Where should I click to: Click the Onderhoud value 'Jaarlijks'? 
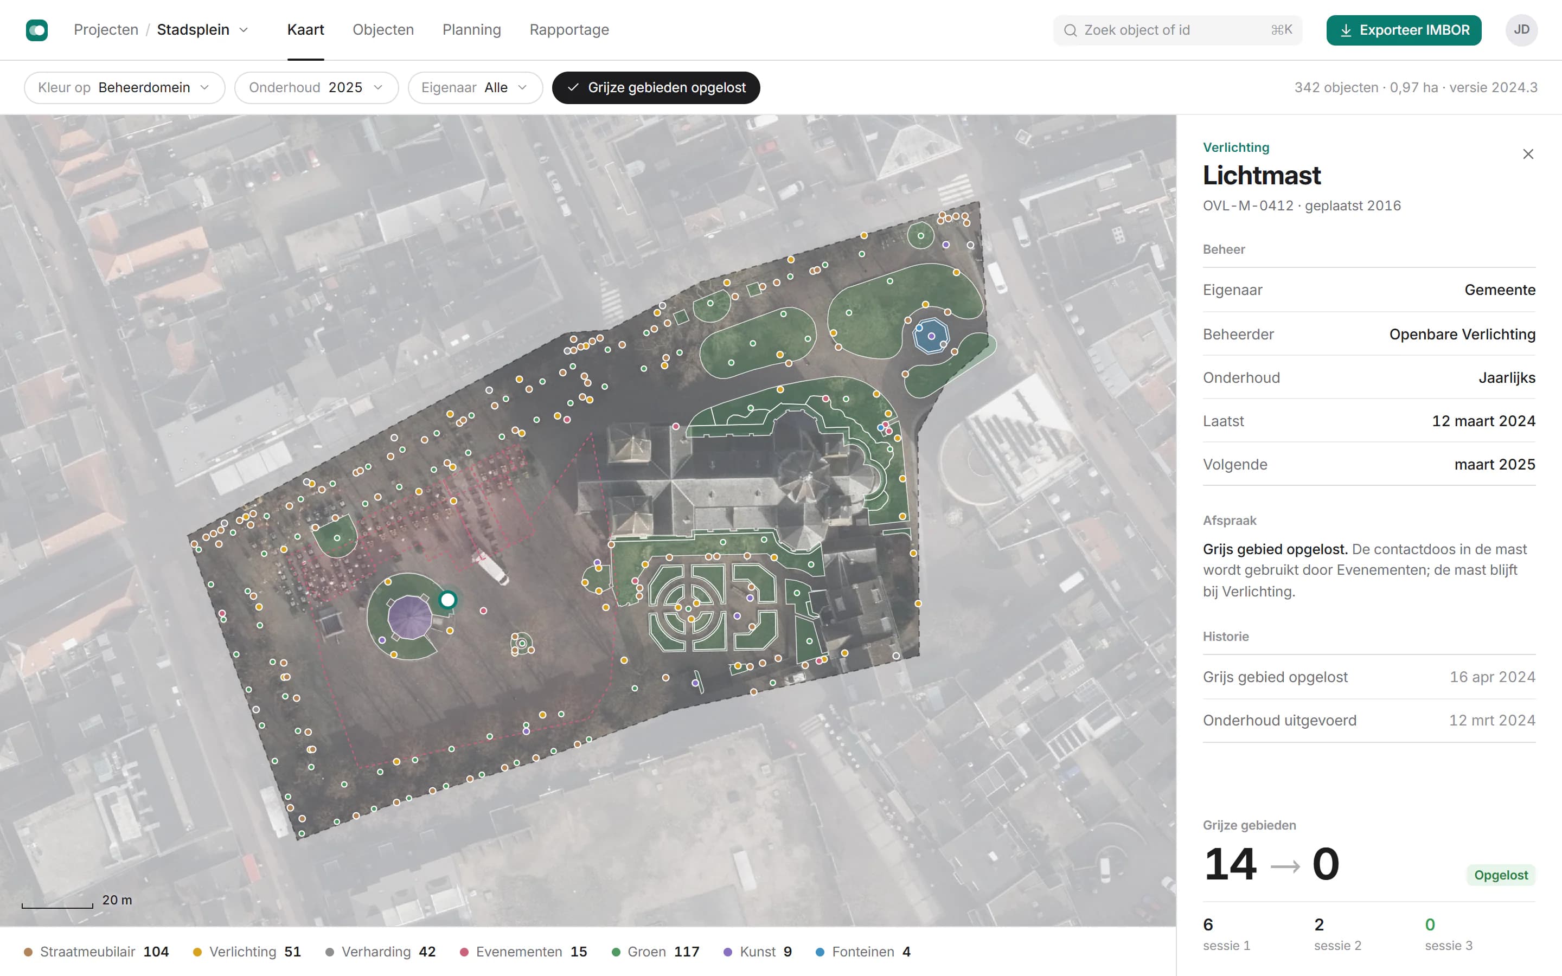coord(1507,377)
